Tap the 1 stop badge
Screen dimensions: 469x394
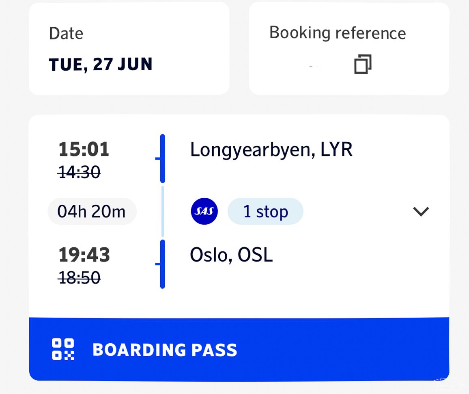pyautogui.click(x=266, y=211)
